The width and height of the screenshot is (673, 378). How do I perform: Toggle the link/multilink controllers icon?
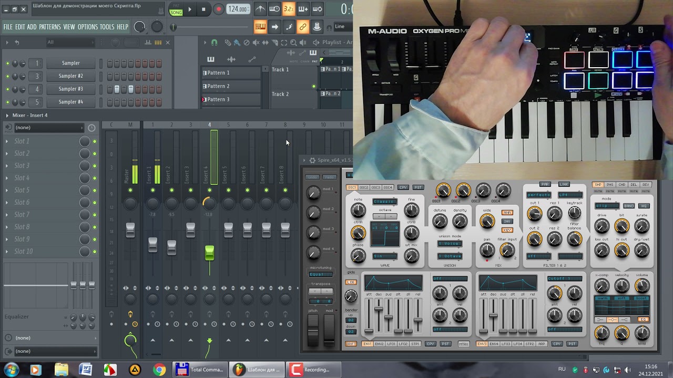coord(303,26)
